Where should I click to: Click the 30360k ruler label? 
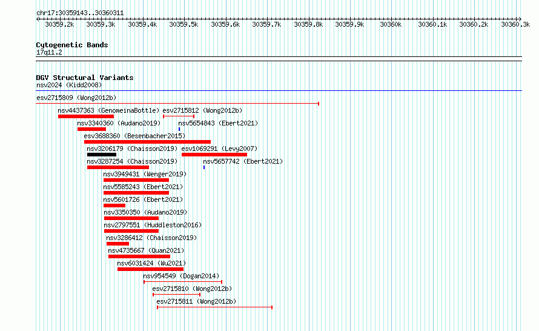tap(391, 24)
